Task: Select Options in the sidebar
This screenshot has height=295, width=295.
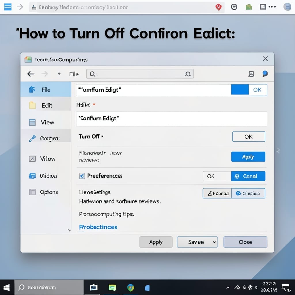Action: [x=46, y=192]
